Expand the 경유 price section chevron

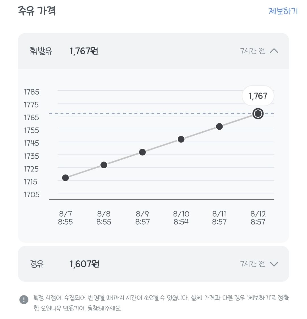click(x=274, y=264)
